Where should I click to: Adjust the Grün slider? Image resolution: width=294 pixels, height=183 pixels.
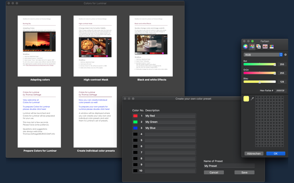tap(260, 73)
